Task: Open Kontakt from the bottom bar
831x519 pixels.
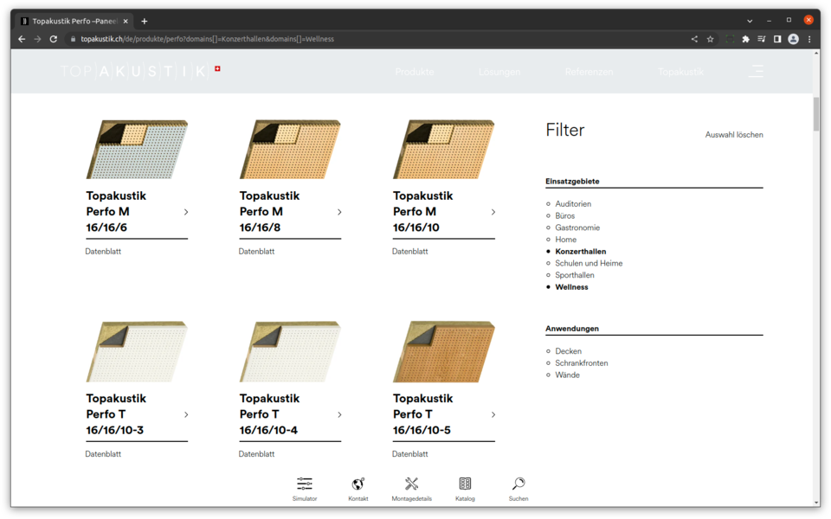Action: [x=358, y=489]
